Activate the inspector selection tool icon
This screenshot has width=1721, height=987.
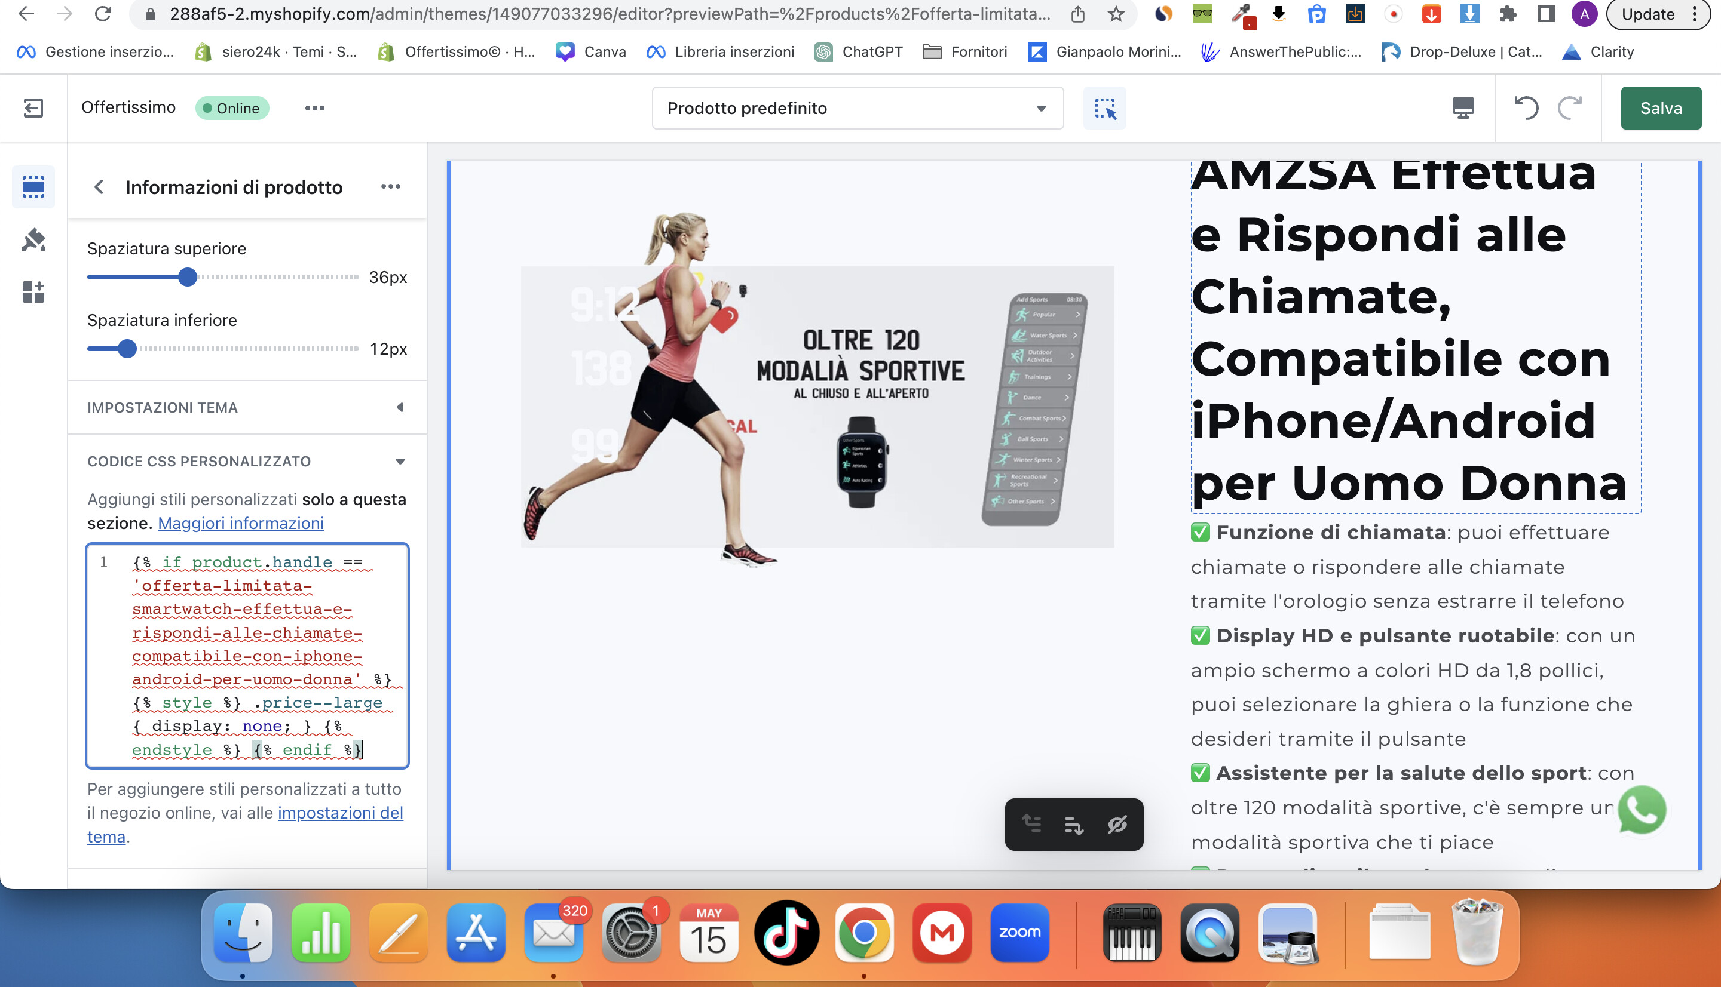pos(1104,108)
